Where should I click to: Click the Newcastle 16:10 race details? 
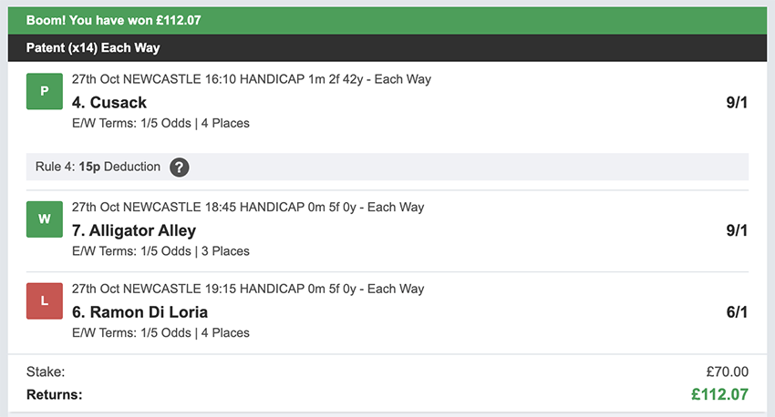tap(251, 79)
